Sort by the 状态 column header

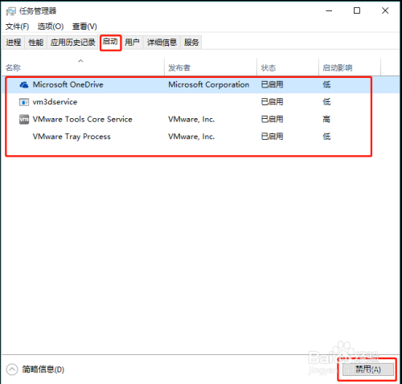coord(269,68)
